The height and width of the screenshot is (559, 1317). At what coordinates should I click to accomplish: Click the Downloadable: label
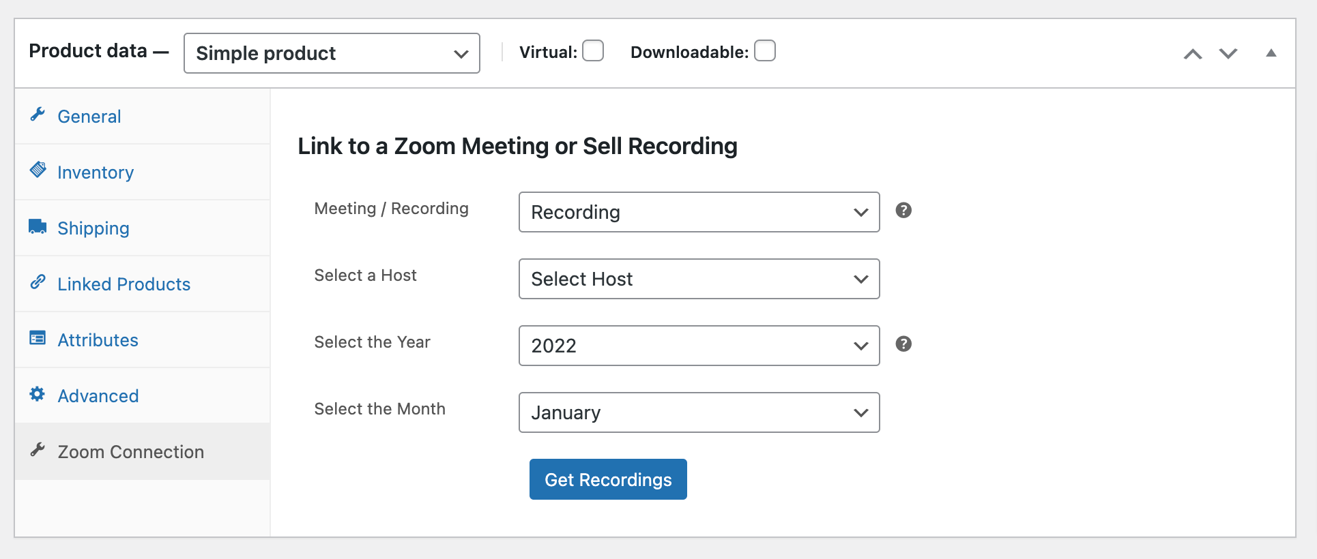click(689, 52)
